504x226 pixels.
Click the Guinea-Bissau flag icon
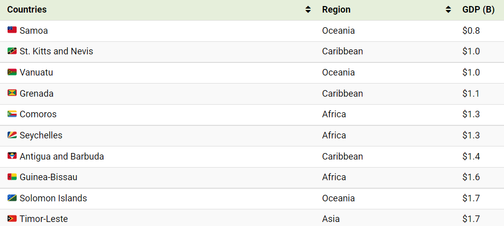(x=12, y=177)
